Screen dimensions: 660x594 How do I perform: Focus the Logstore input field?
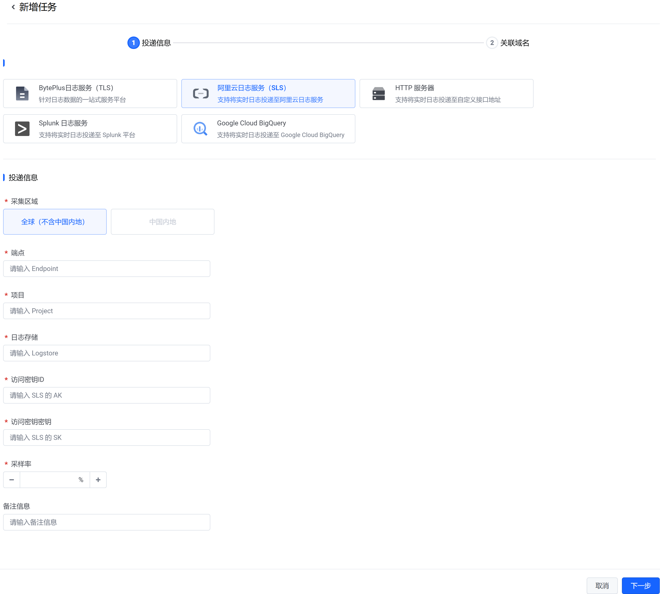click(107, 353)
